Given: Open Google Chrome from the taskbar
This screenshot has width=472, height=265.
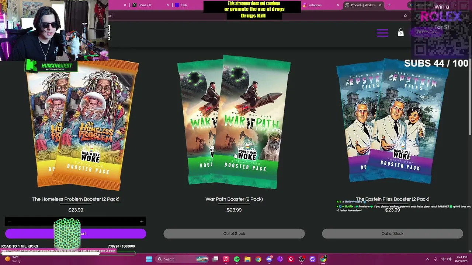Looking at the screenshot, I should pos(258,259).
